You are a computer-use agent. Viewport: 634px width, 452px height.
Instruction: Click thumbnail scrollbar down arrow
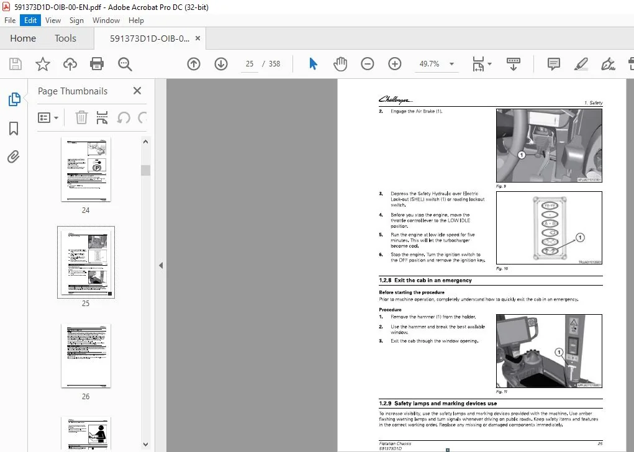(x=145, y=445)
